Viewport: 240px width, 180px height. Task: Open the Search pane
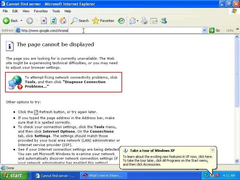(x=79, y=21)
